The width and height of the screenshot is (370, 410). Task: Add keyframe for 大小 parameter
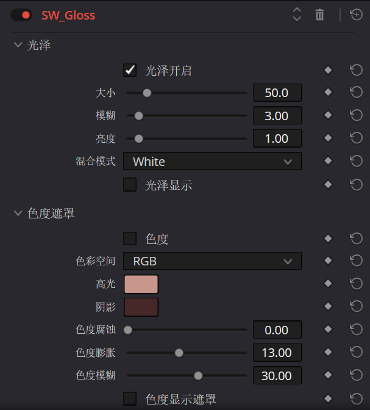pyautogui.click(x=328, y=93)
